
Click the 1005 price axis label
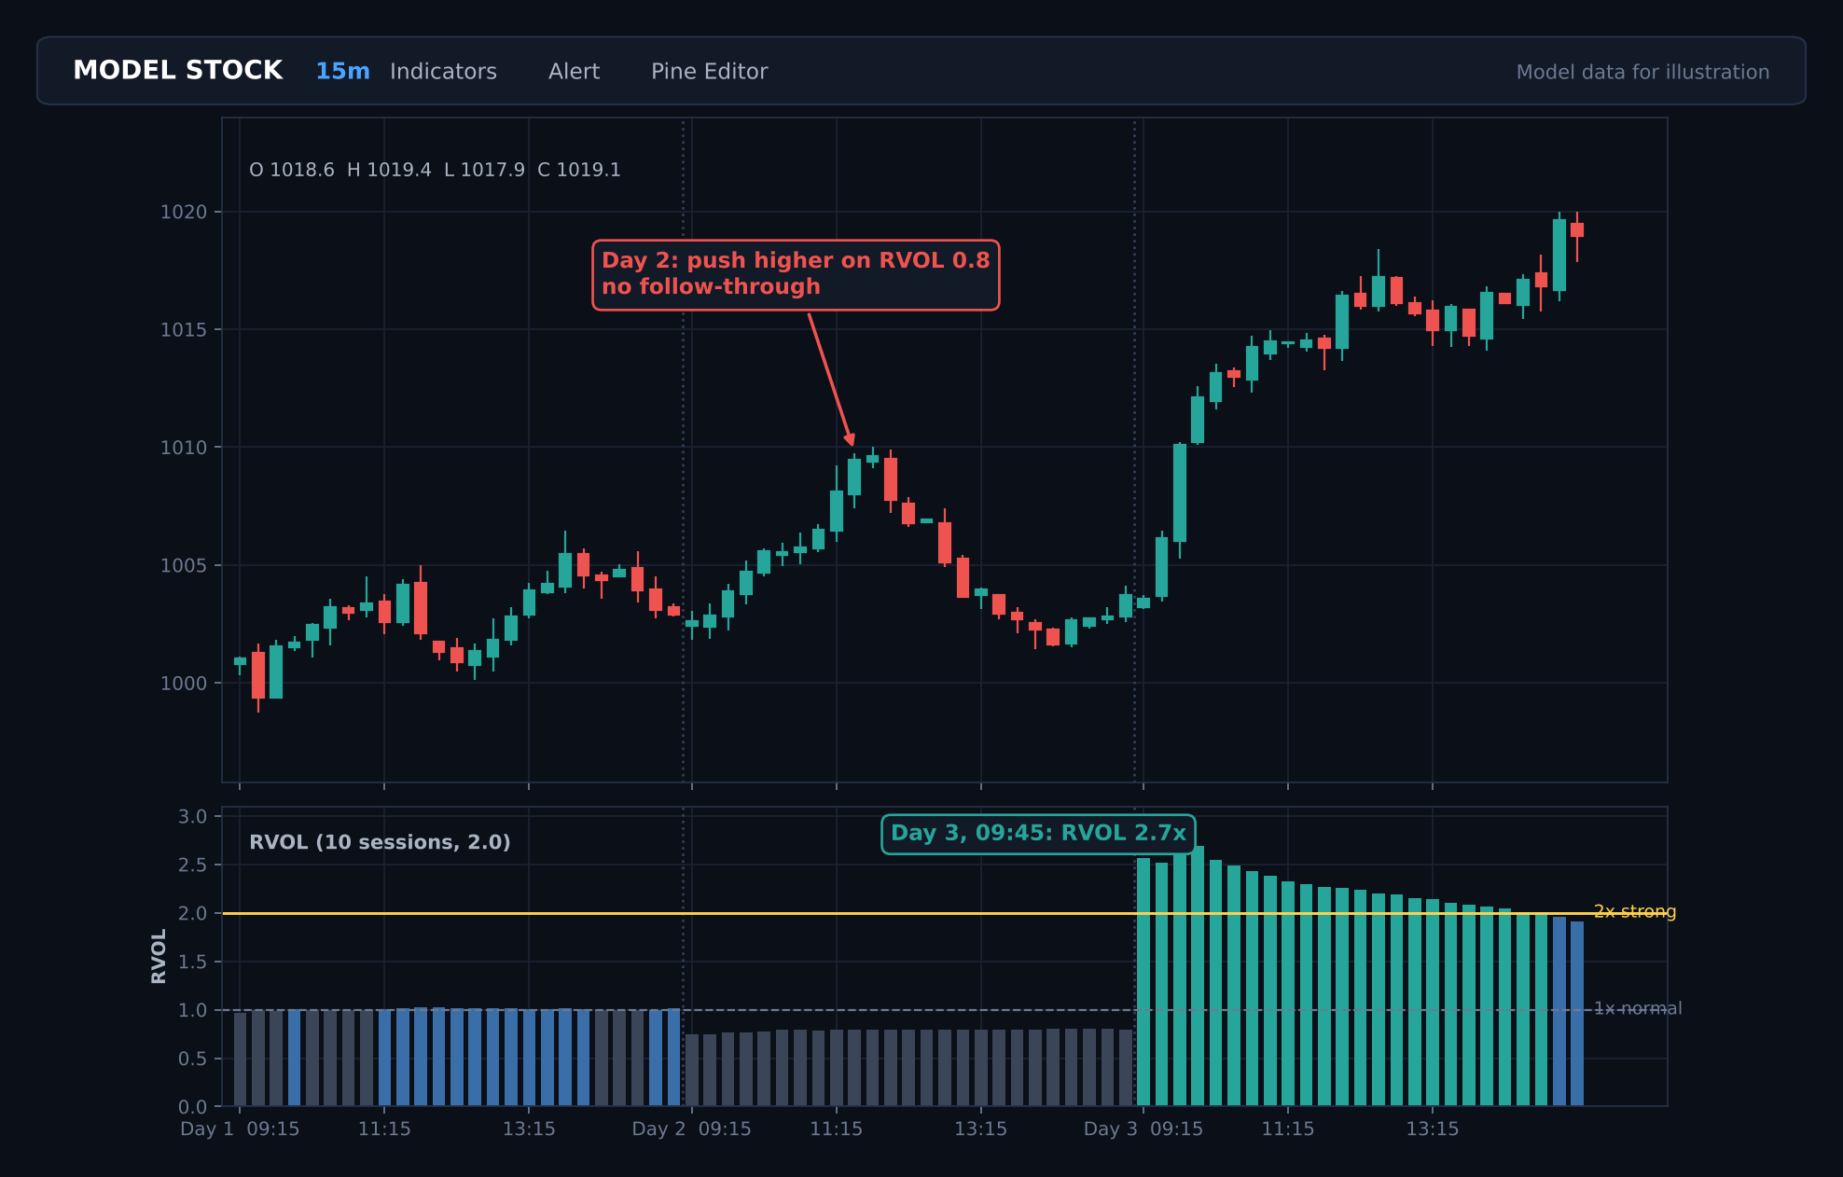184,565
